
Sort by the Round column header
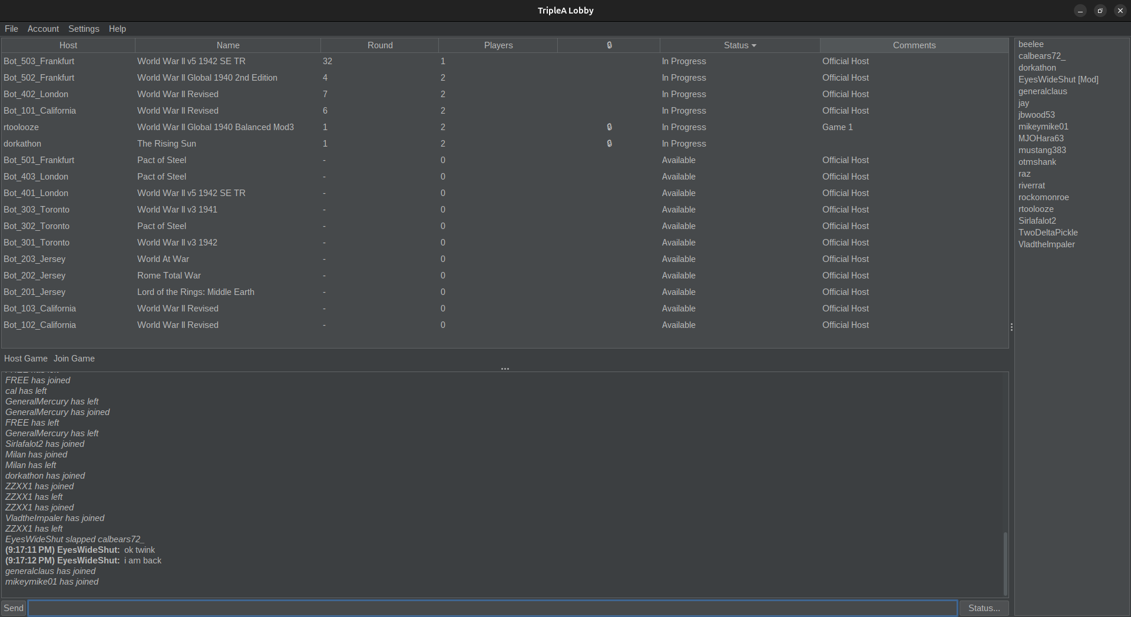380,45
